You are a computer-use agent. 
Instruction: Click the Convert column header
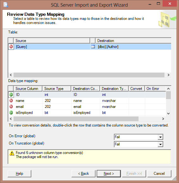coord(137,89)
